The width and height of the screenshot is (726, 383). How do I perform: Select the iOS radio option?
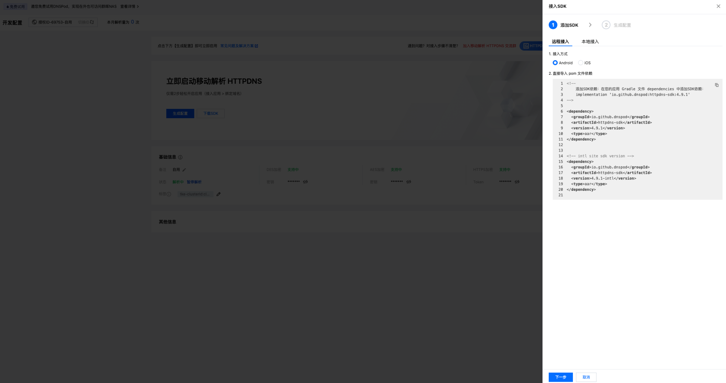click(581, 63)
